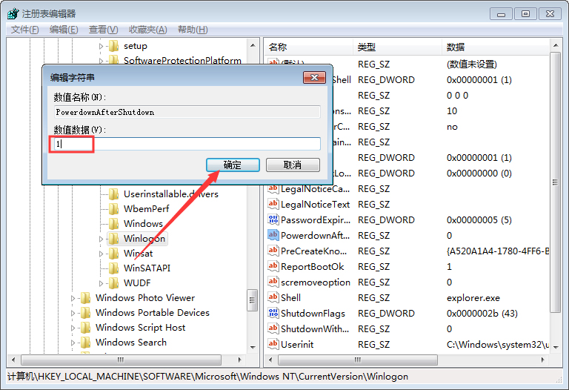Open the 文件(F) menu

point(24,30)
